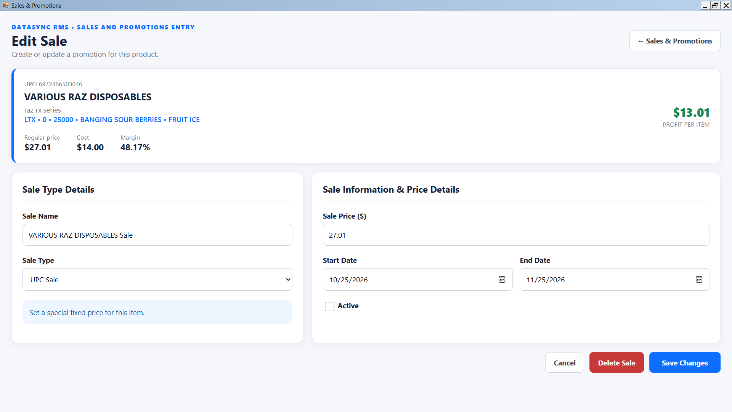
Task: Click the LTX • 0 • 25000 tags line
Action: [x=112, y=120]
